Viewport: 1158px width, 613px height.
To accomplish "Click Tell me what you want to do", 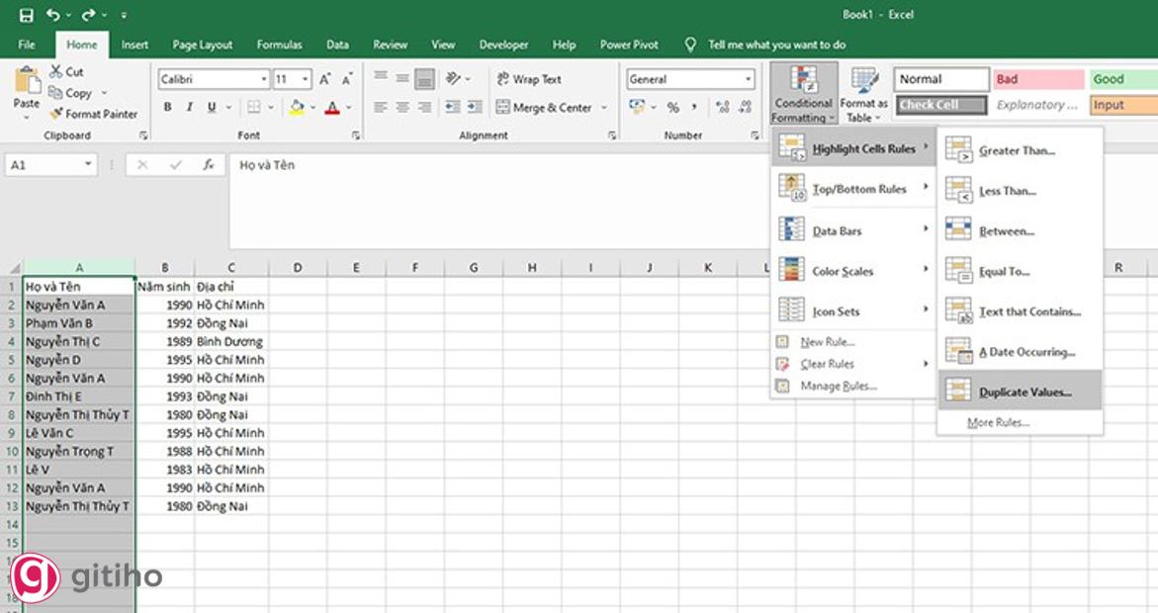I will tap(780, 44).
